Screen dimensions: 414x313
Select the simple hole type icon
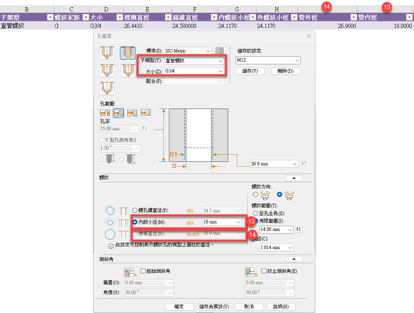(x=107, y=53)
